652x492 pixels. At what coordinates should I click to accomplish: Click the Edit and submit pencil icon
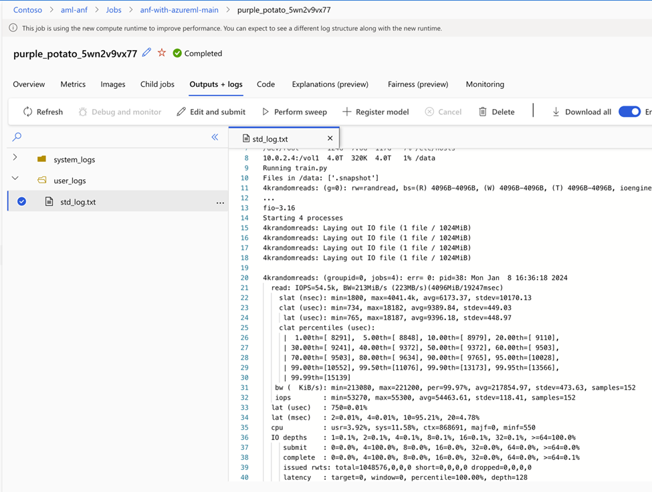181,112
